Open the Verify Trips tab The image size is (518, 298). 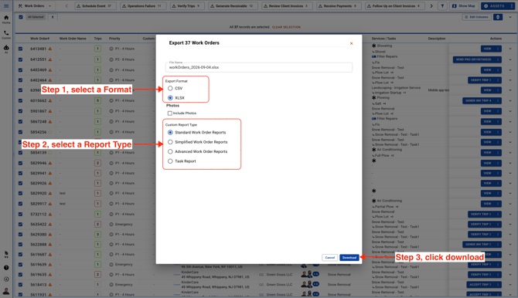pos(187,6)
